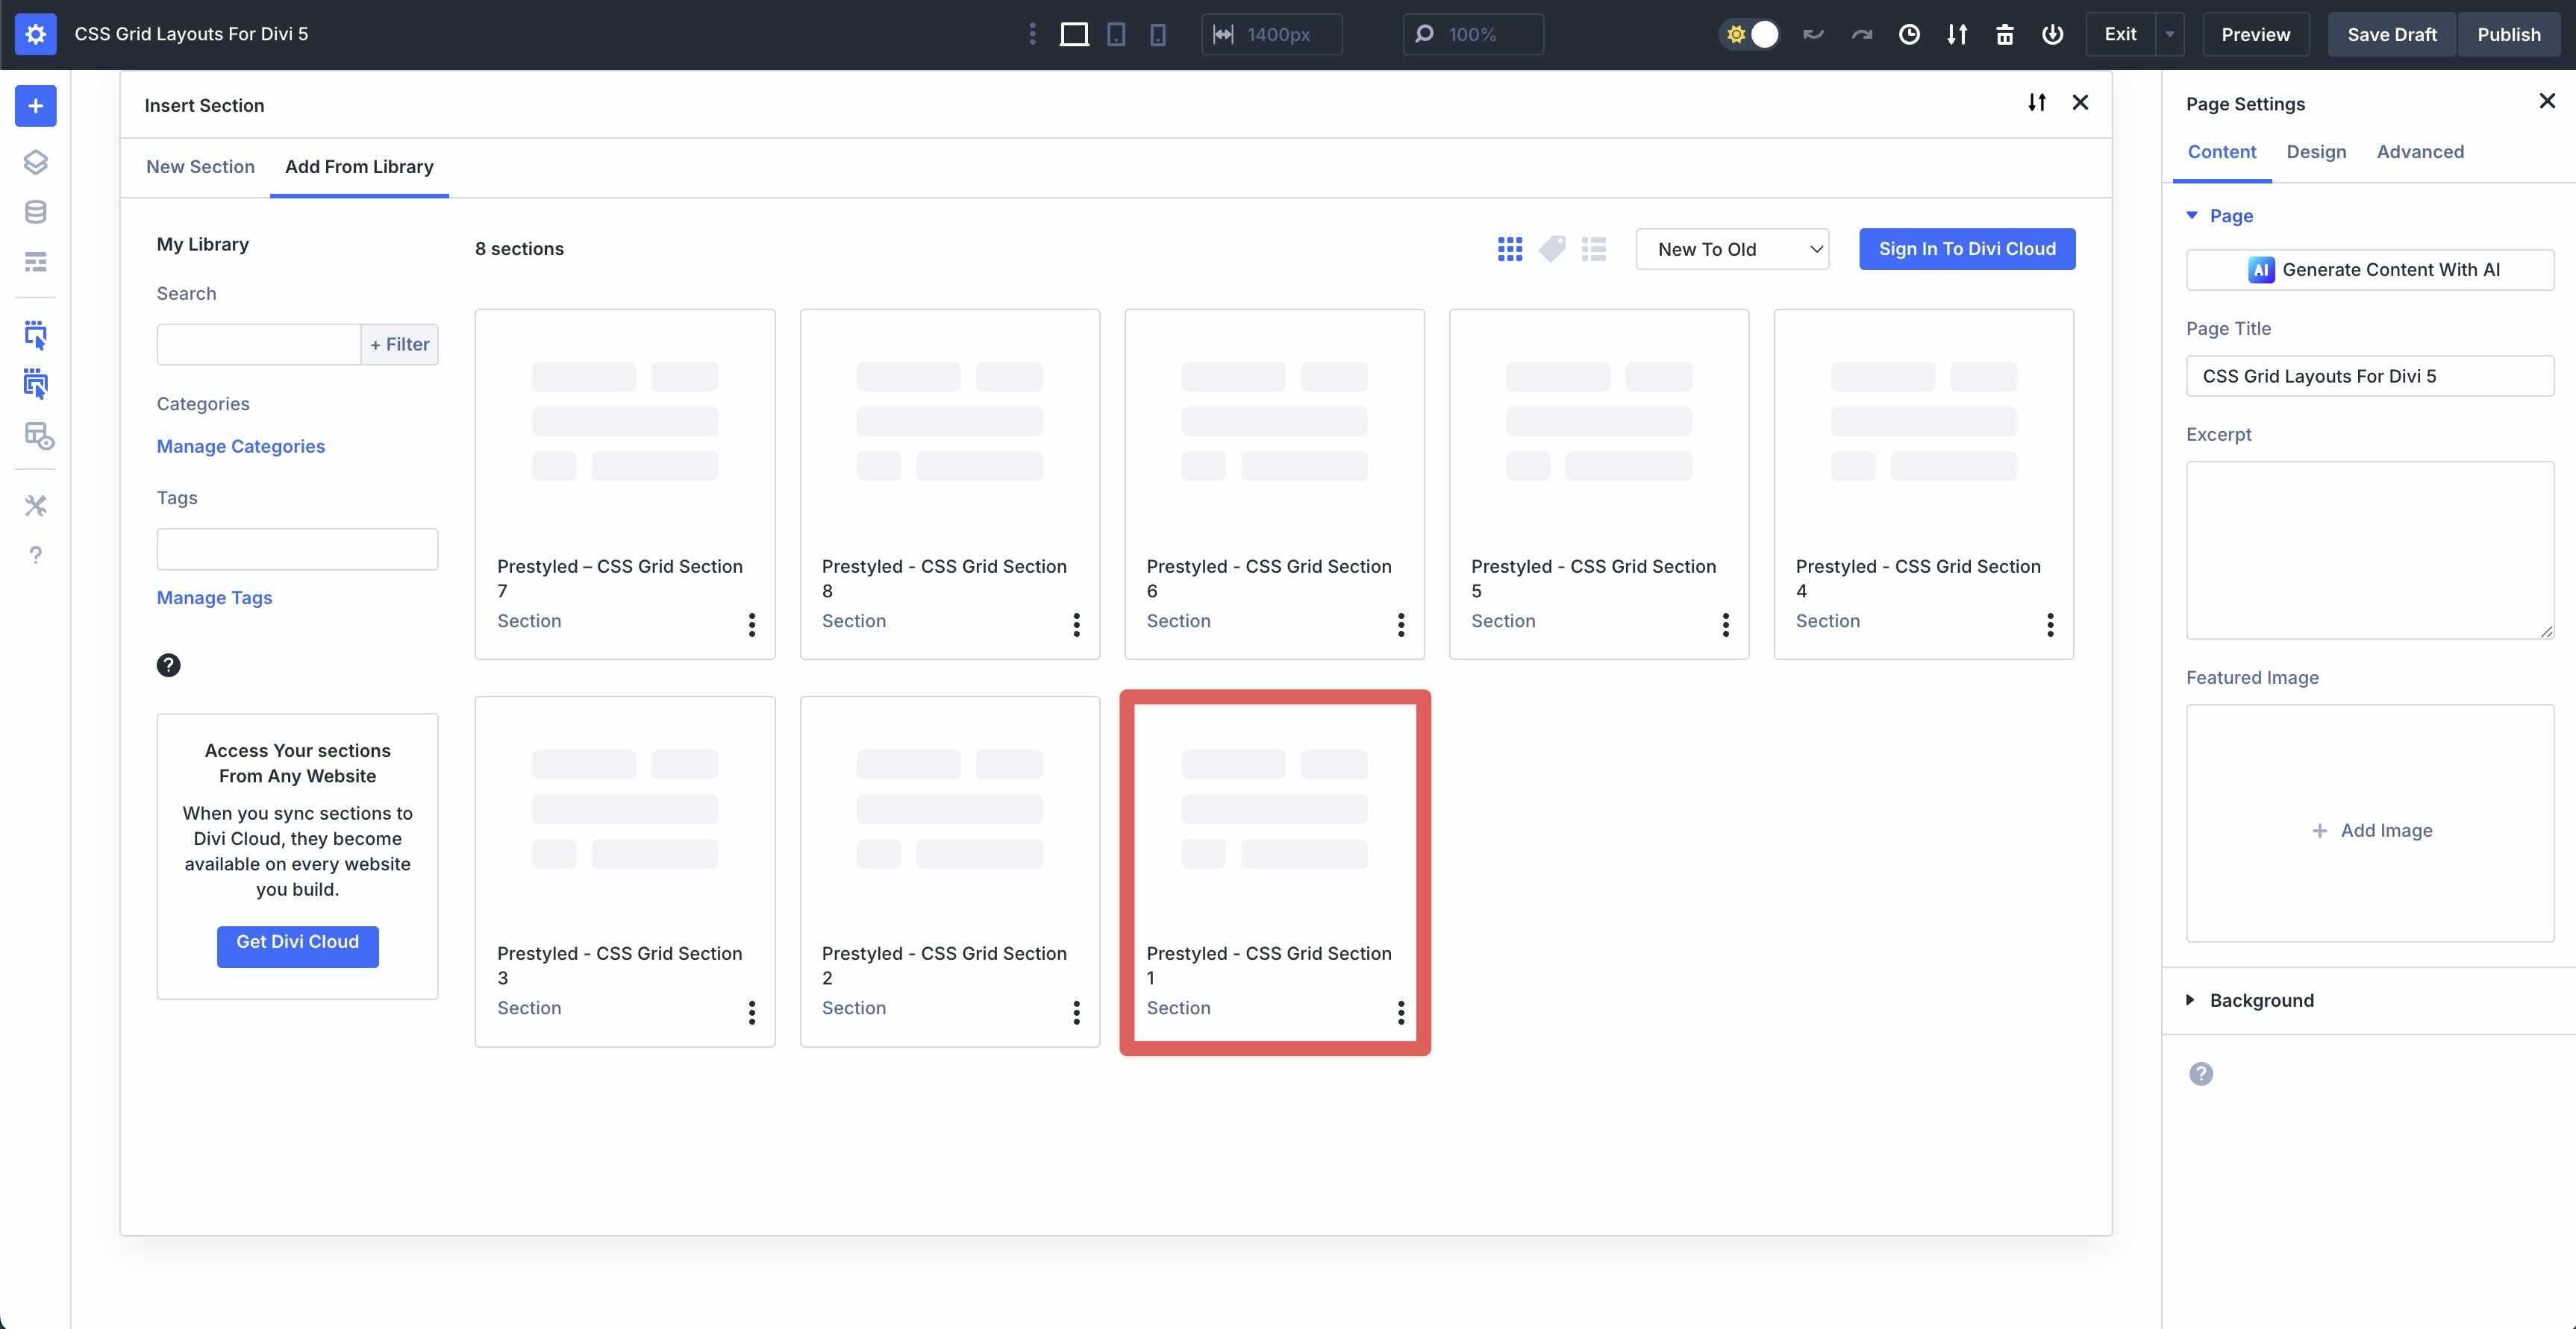Select the tablet preview icon

1116,33
